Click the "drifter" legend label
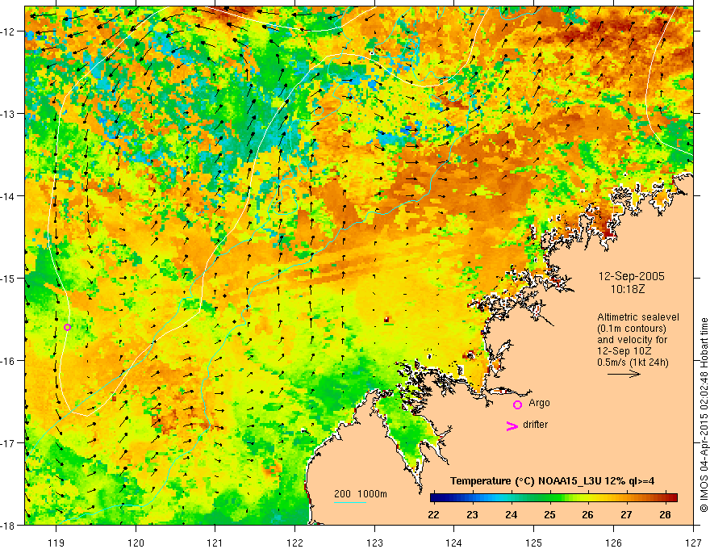Image resolution: width=710 pixels, height=549 pixels. (535, 425)
